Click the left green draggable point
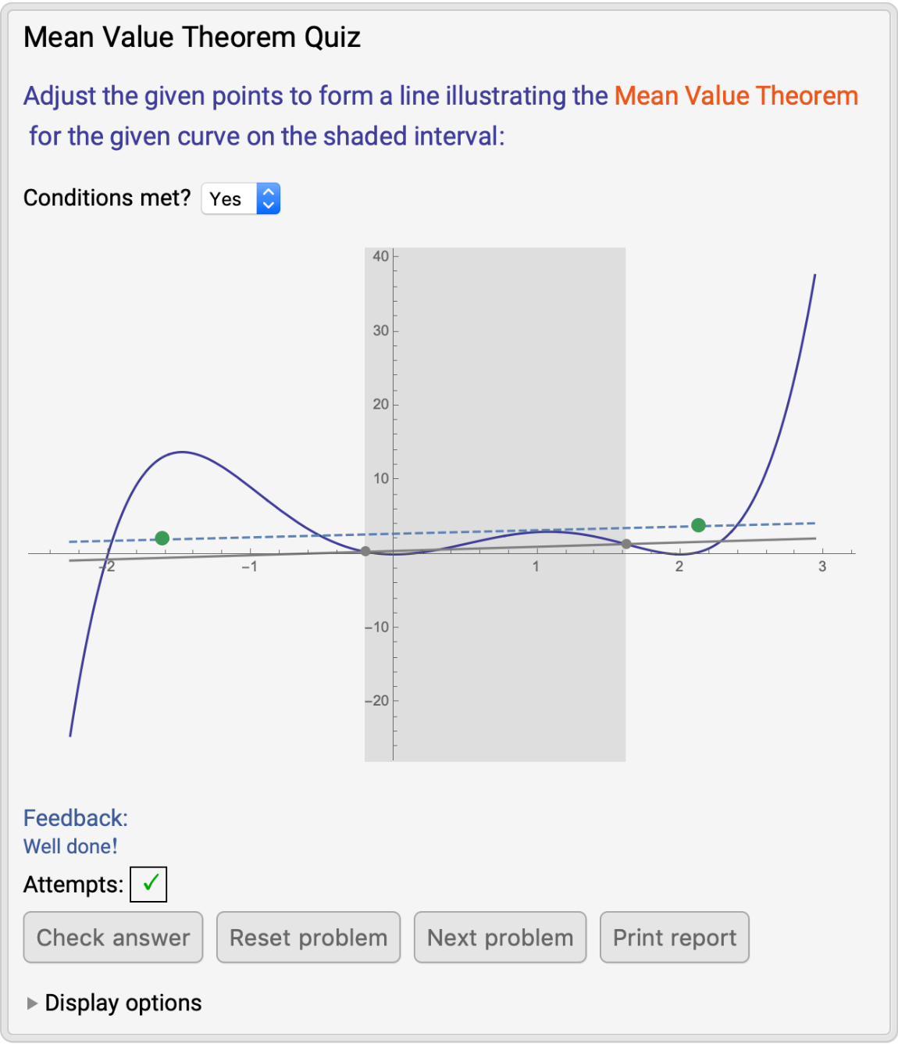Image resolution: width=898 pixels, height=1044 pixels. point(162,538)
